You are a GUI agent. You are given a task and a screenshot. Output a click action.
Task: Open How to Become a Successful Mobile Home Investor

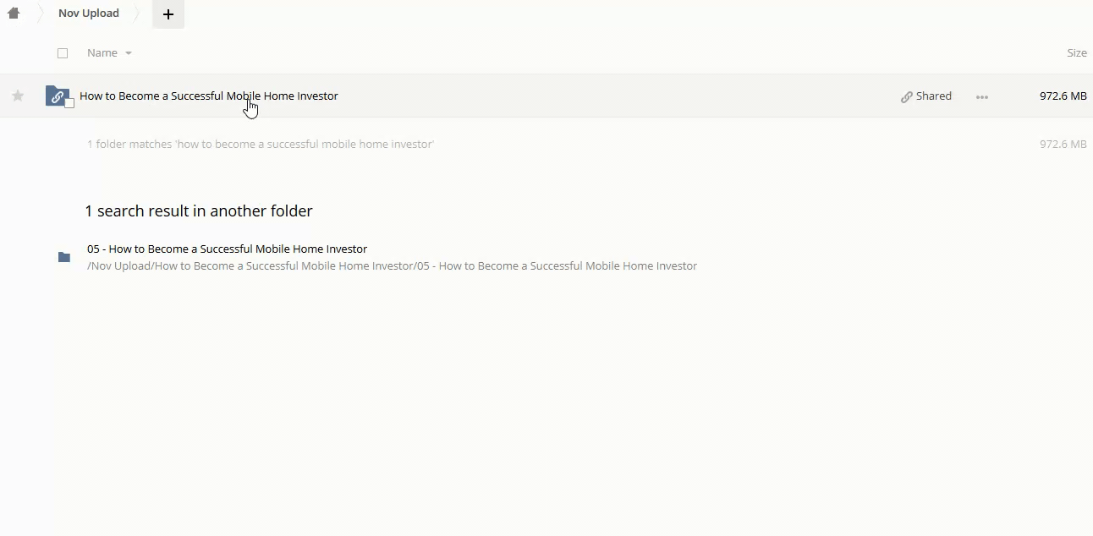tap(209, 96)
